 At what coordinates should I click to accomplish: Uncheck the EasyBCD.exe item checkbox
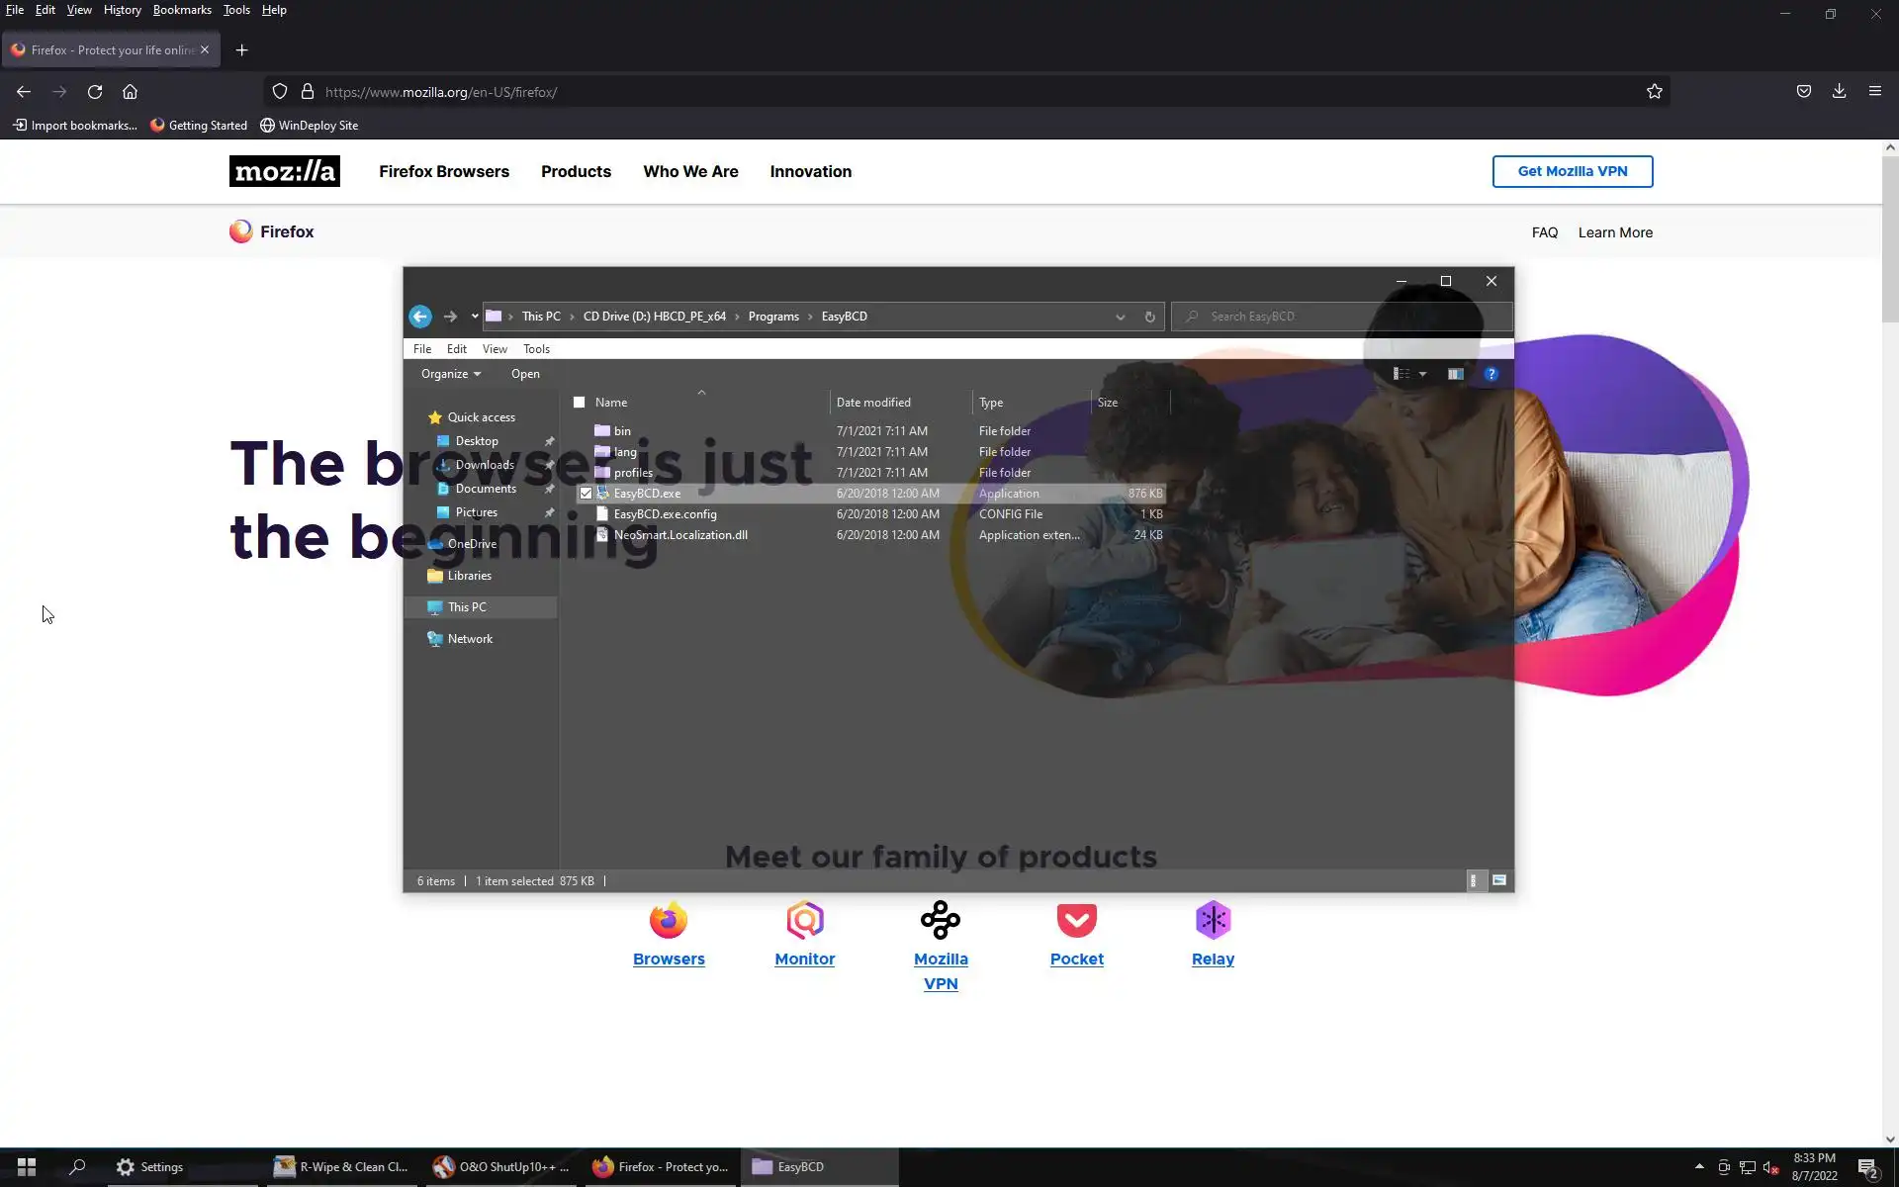tap(586, 494)
